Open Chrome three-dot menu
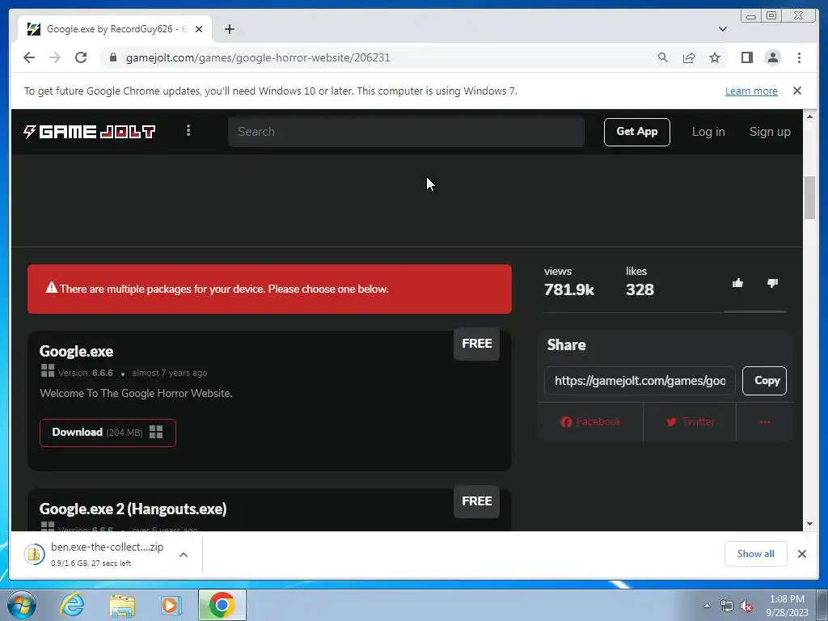Viewport: 828px width, 621px height. pos(799,57)
